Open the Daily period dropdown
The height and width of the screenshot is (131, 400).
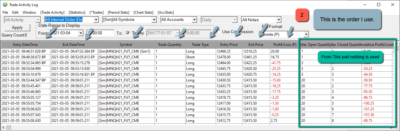(x=219, y=20)
